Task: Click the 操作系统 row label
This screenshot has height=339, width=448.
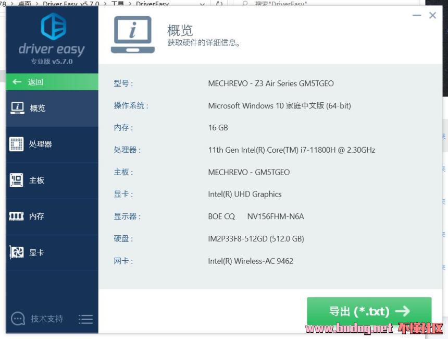Action: click(131, 105)
